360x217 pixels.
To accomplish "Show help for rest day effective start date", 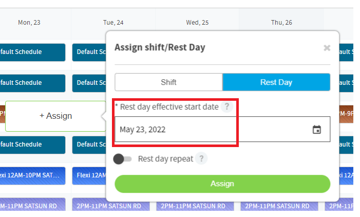I will pos(226,106).
